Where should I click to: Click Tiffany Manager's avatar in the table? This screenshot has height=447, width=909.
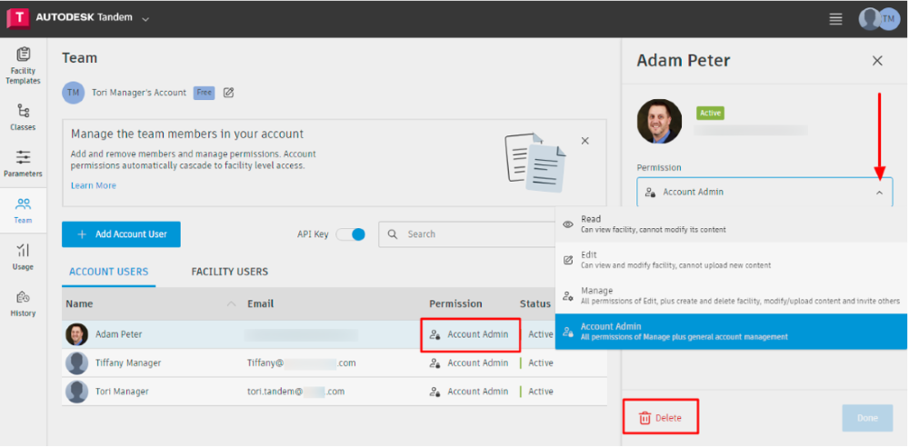pyautogui.click(x=77, y=363)
